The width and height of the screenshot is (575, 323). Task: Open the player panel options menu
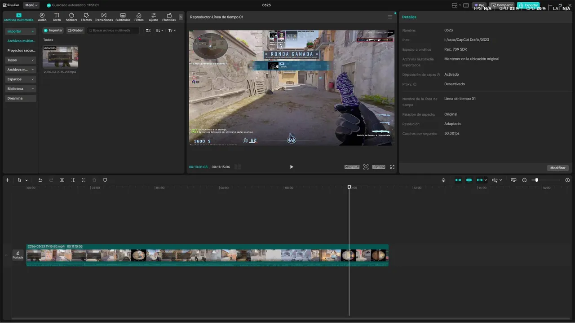[x=390, y=17]
